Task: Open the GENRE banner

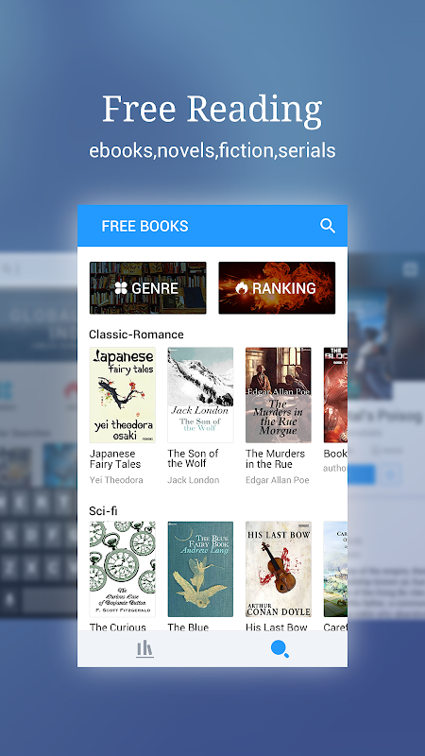Action: [x=148, y=288]
